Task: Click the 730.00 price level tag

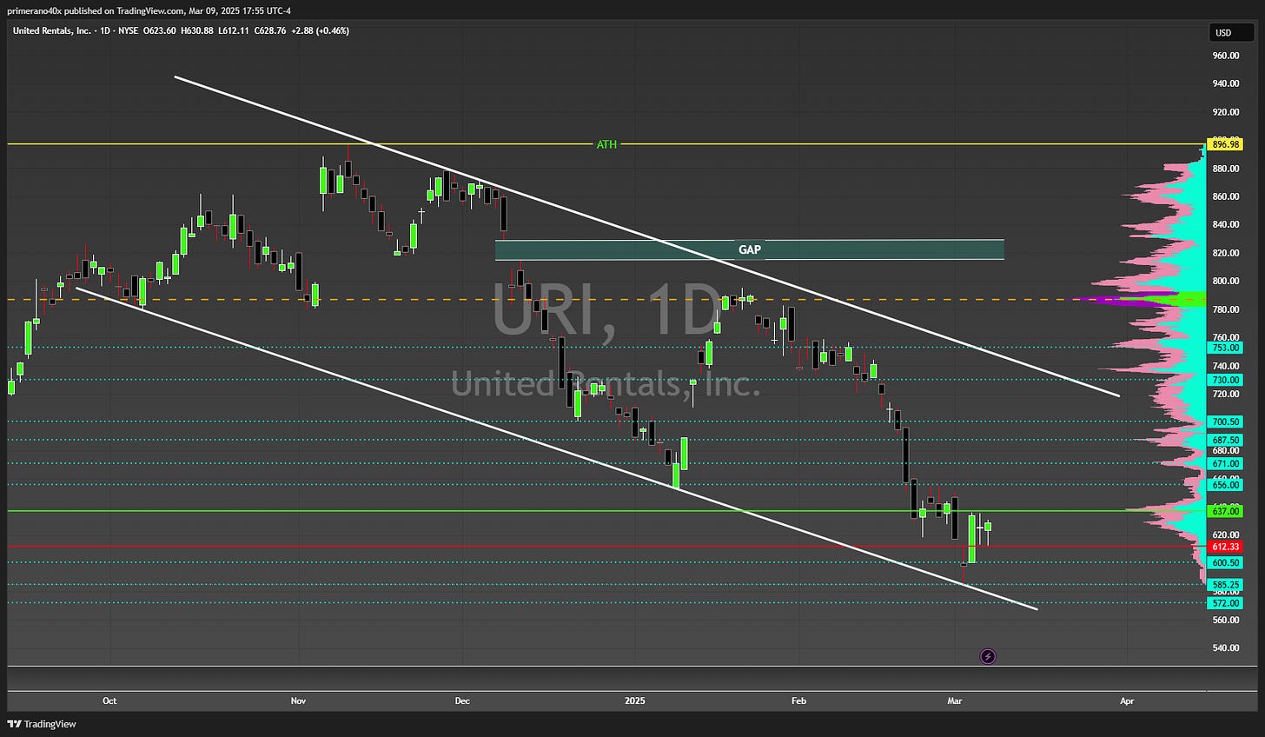Action: tap(1225, 380)
